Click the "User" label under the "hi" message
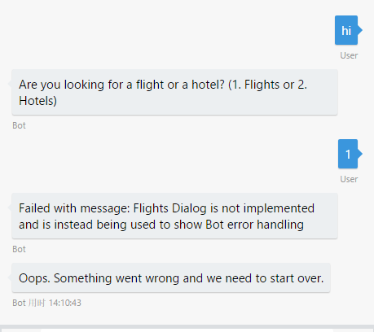The width and height of the screenshot is (374, 332). coord(349,55)
